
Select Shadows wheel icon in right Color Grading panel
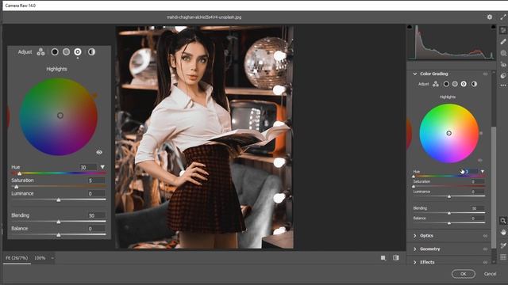click(446, 84)
